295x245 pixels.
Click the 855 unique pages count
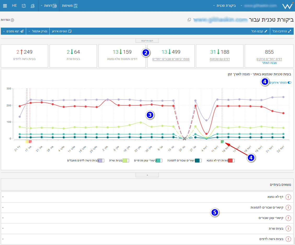tap(269, 52)
